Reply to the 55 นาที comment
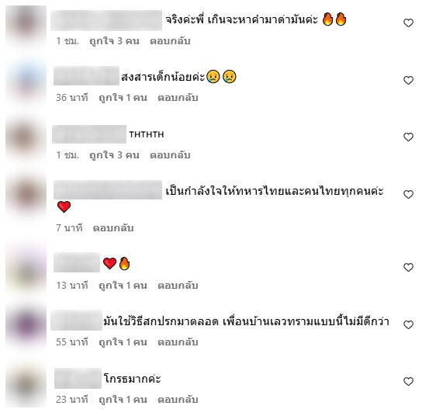 (178, 342)
